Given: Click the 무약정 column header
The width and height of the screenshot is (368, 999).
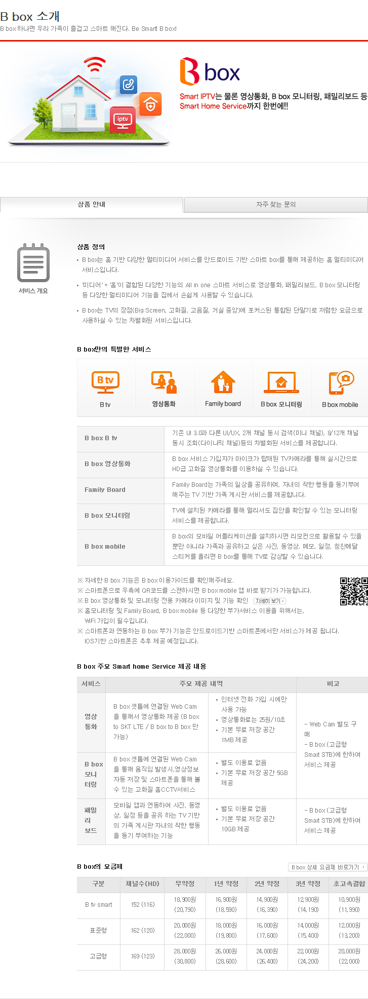Looking at the screenshot, I should point(185,883).
